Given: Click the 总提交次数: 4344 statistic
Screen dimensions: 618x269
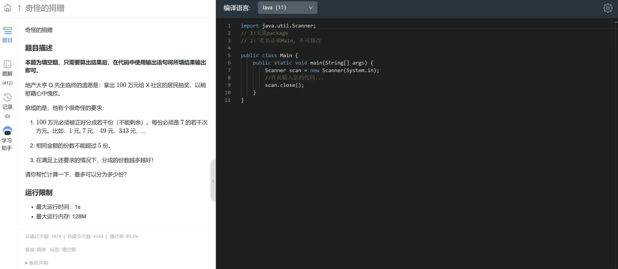Looking at the screenshot, I should (x=85, y=236).
